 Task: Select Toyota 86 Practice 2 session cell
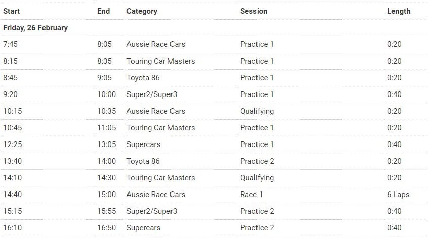click(257, 161)
